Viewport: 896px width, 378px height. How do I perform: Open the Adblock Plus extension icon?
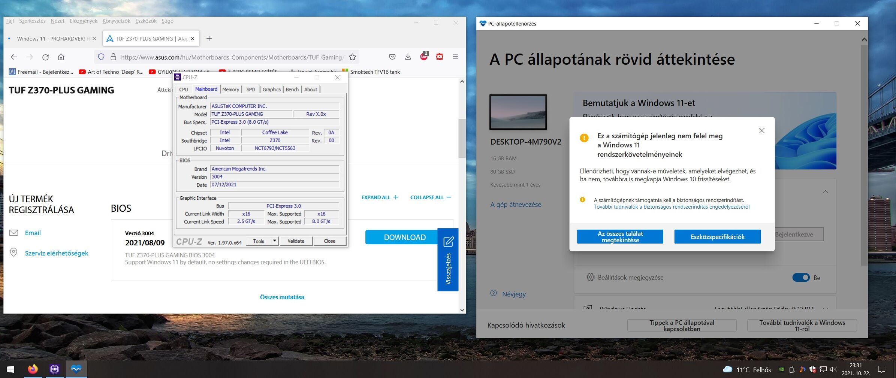(x=424, y=56)
